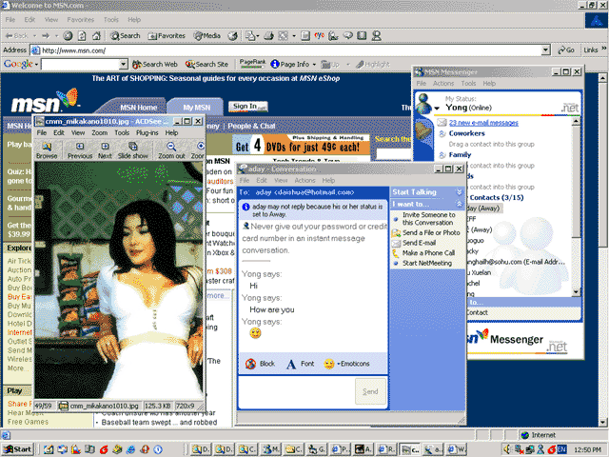Click 23 new e-mail messages link
The height and width of the screenshot is (457, 609).
pyautogui.click(x=483, y=123)
